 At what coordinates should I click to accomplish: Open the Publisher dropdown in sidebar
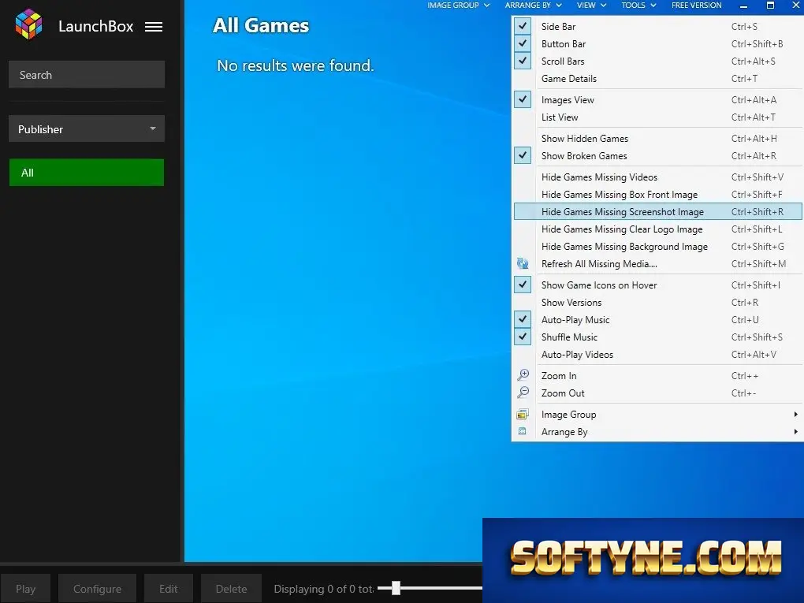click(x=87, y=128)
